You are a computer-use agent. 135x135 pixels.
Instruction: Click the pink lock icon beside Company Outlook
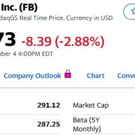pyautogui.click(x=68, y=74)
